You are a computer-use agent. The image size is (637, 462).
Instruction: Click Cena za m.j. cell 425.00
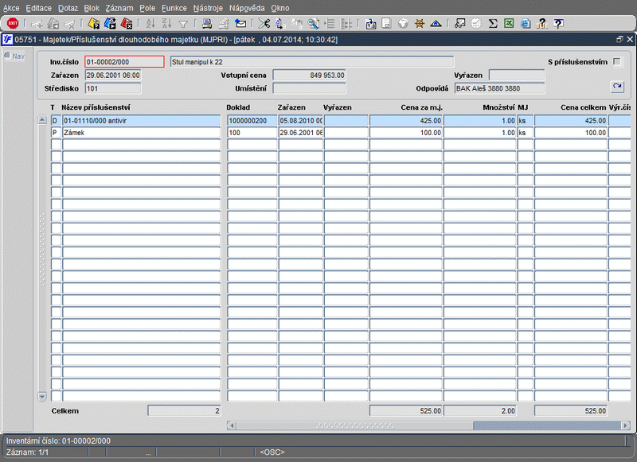pos(406,120)
